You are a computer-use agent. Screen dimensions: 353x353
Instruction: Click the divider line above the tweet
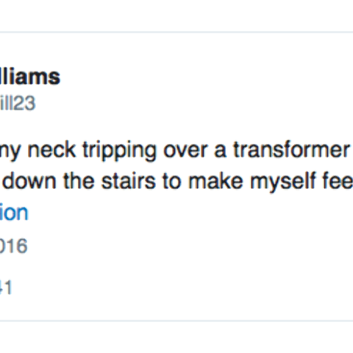click(x=176, y=32)
